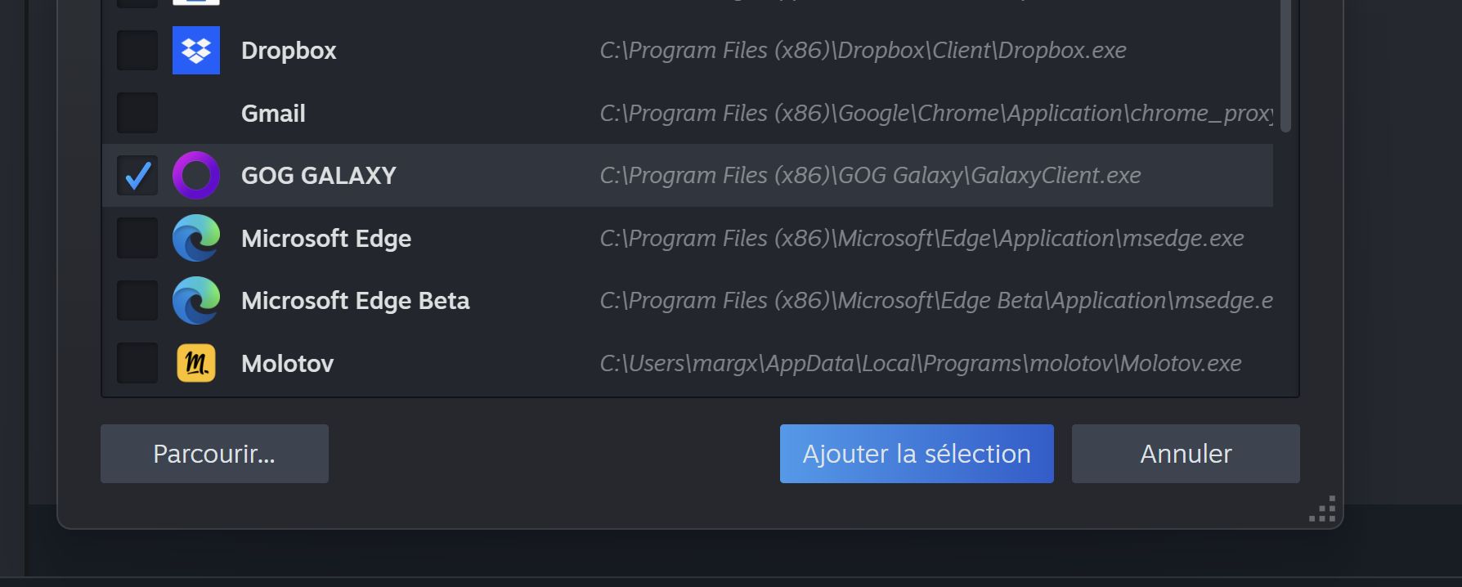Tick the Microsoft Edge checkbox
The height and width of the screenshot is (587, 1462).
[137, 238]
